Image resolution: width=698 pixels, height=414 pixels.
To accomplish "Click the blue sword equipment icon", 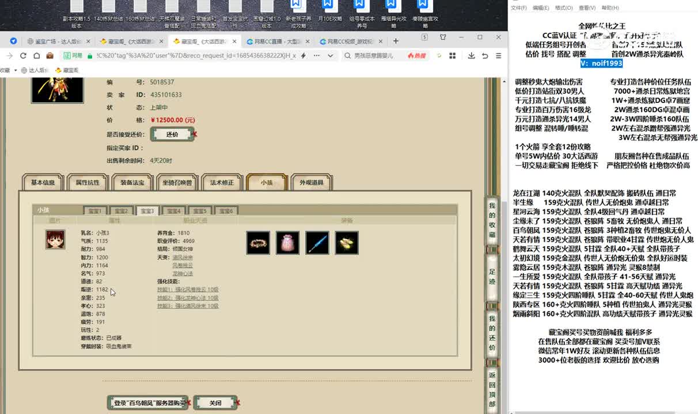I will (317, 243).
